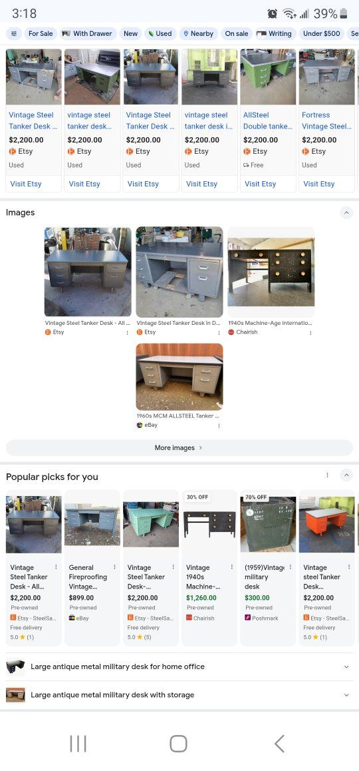Tap the Android back navigation arrow

[279, 744]
